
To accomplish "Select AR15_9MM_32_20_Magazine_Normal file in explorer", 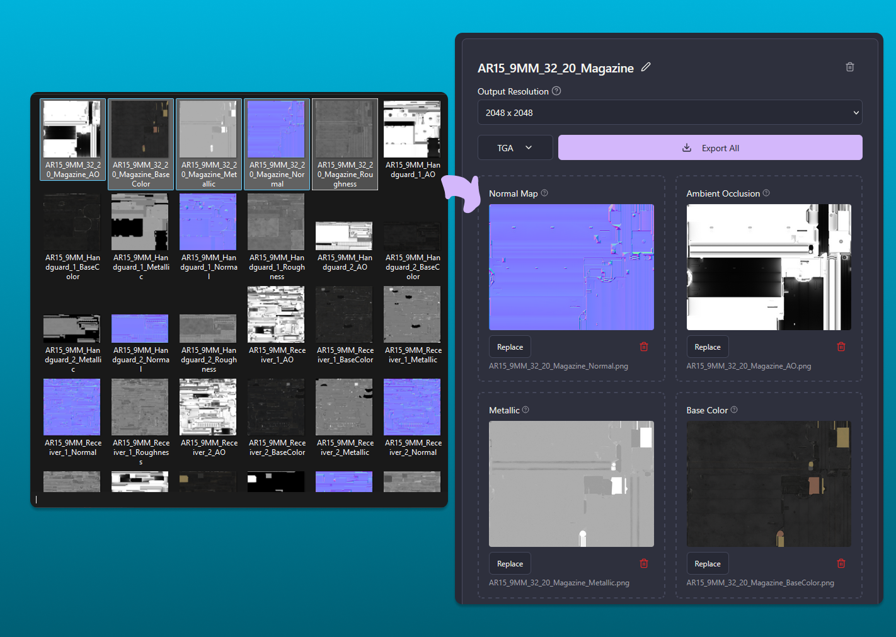I will (277, 144).
